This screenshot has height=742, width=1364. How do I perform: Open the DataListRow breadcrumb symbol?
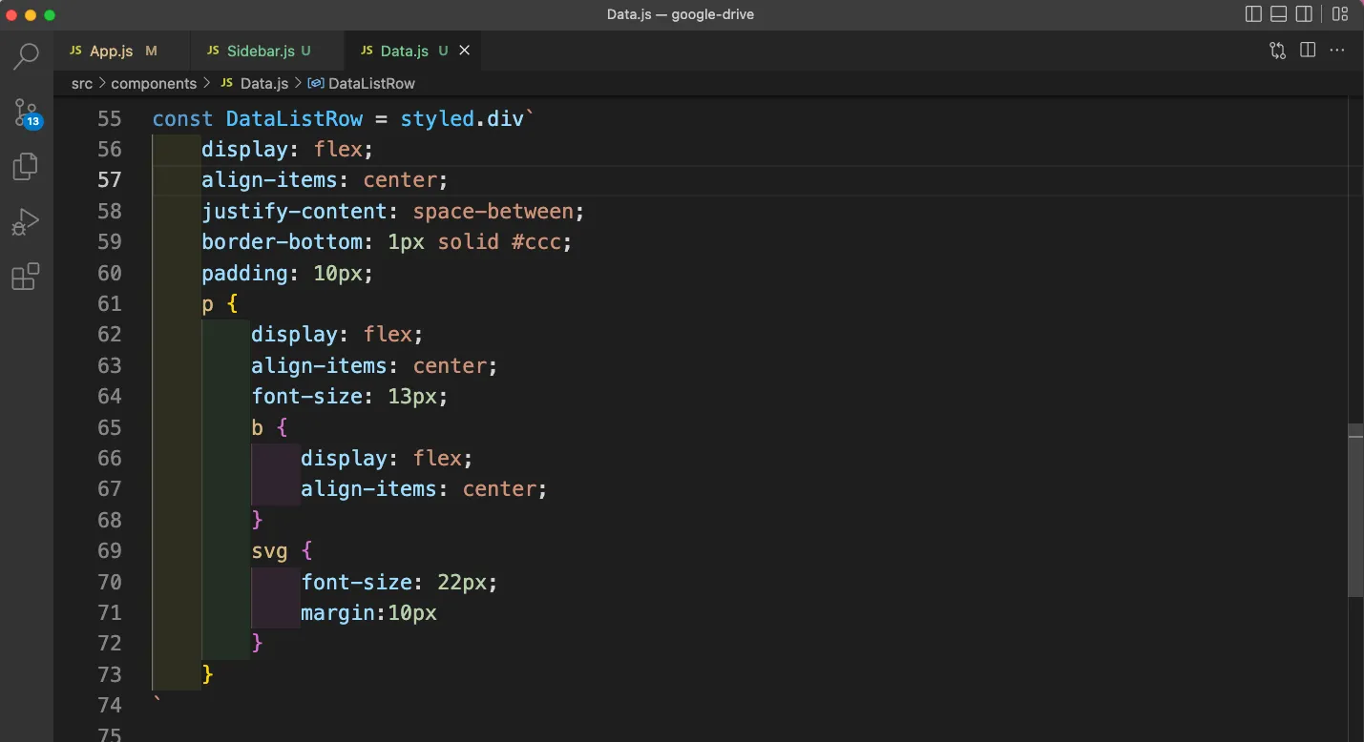tap(371, 84)
